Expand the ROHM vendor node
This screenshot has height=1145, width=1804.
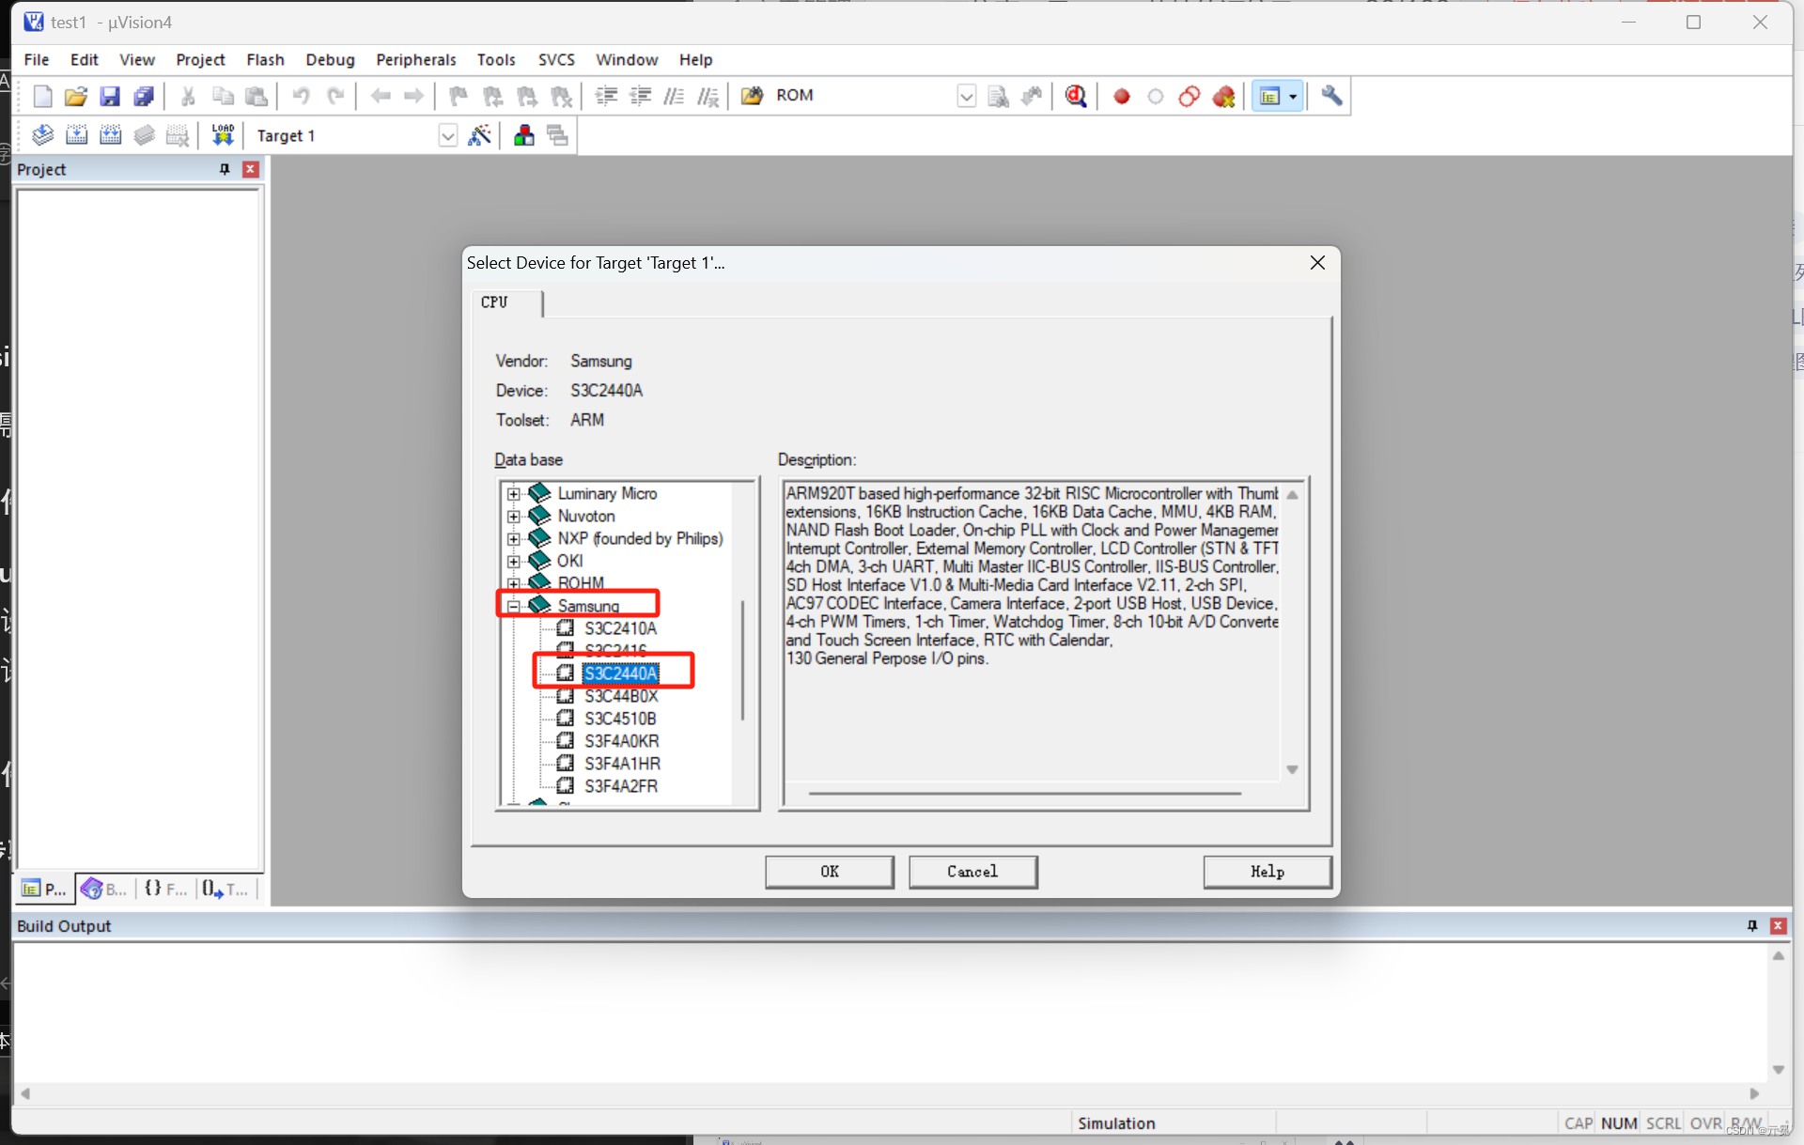click(x=513, y=583)
